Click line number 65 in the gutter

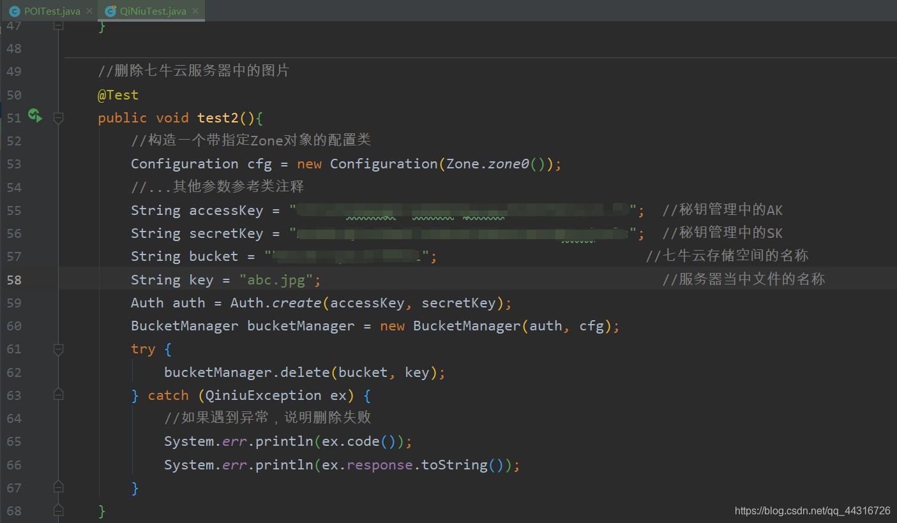click(x=14, y=442)
